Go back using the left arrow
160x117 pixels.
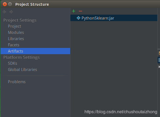(x=4, y=12)
